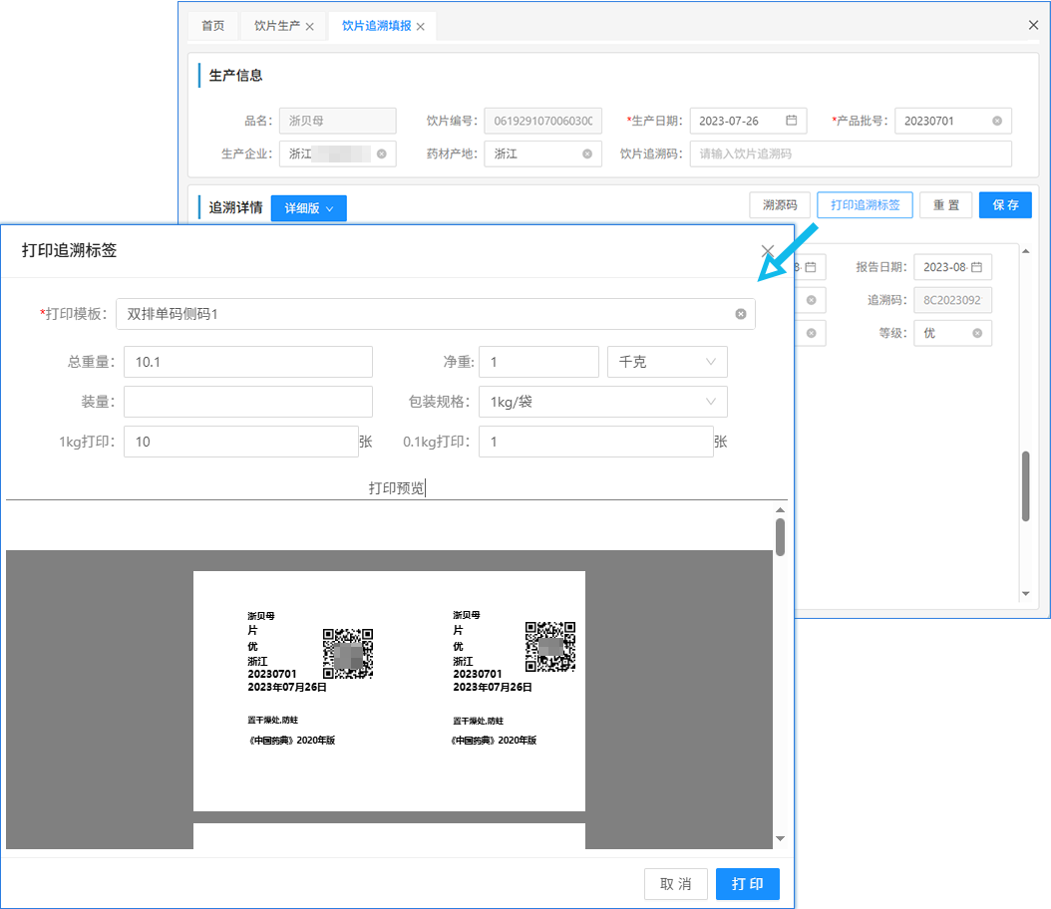The image size is (1051, 909).
Task: Clear the 生产企业 field via its clear icon
Action: click(x=381, y=153)
